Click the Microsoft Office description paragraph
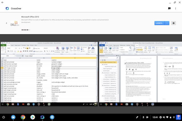This screenshot has height=121, width=182. [x=65, y=21]
